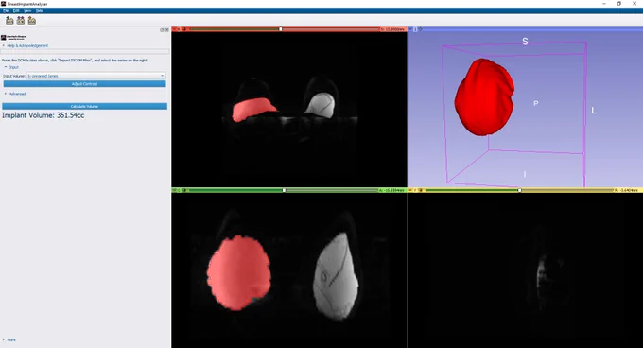
Task: Click the BreastImplantAnalyzer logo in the panel
Action: [13, 37]
